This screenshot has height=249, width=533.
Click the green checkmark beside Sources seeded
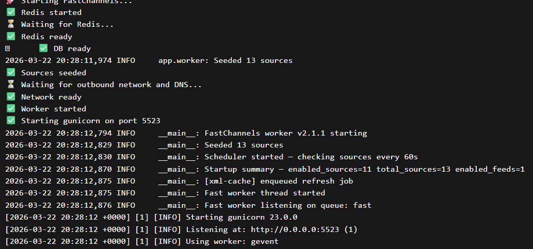pos(10,73)
